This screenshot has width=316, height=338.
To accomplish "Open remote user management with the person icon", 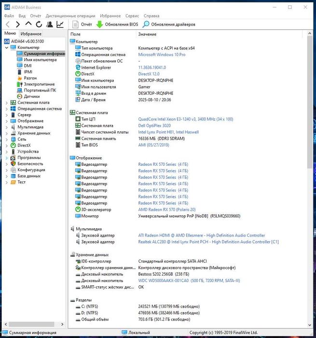I will (x=50, y=24).
